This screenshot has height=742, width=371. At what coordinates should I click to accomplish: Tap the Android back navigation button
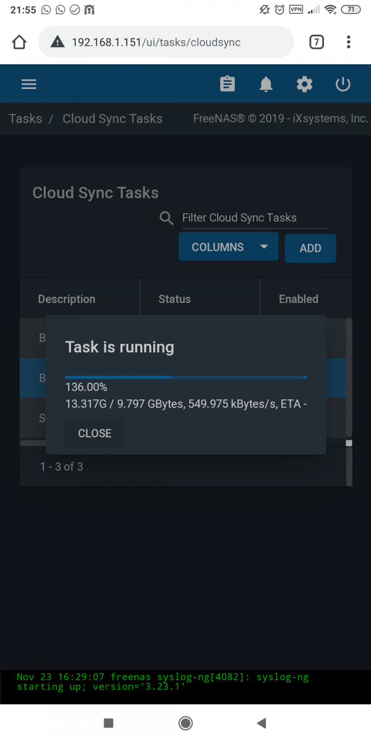pos(261,723)
